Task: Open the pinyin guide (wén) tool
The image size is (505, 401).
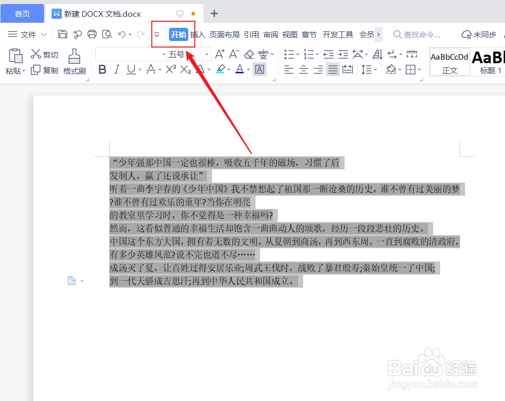Action: 264,54
